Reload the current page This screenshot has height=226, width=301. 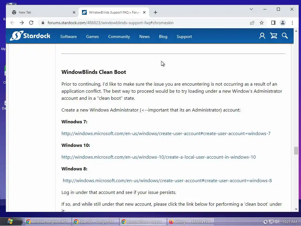point(31,23)
